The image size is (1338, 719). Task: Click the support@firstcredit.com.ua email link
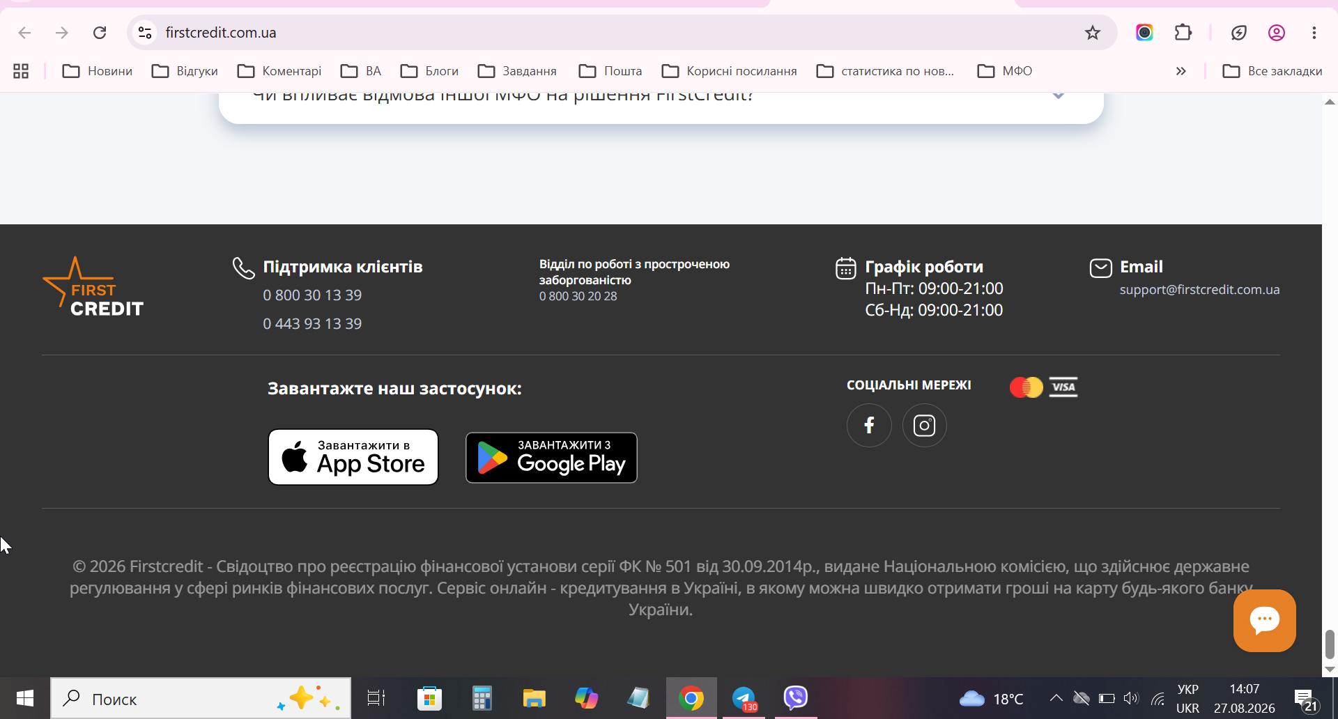tap(1199, 290)
